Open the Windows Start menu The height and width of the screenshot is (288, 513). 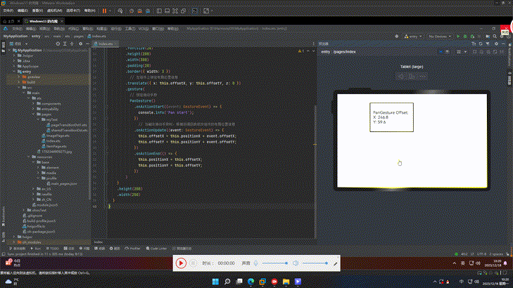215,282
